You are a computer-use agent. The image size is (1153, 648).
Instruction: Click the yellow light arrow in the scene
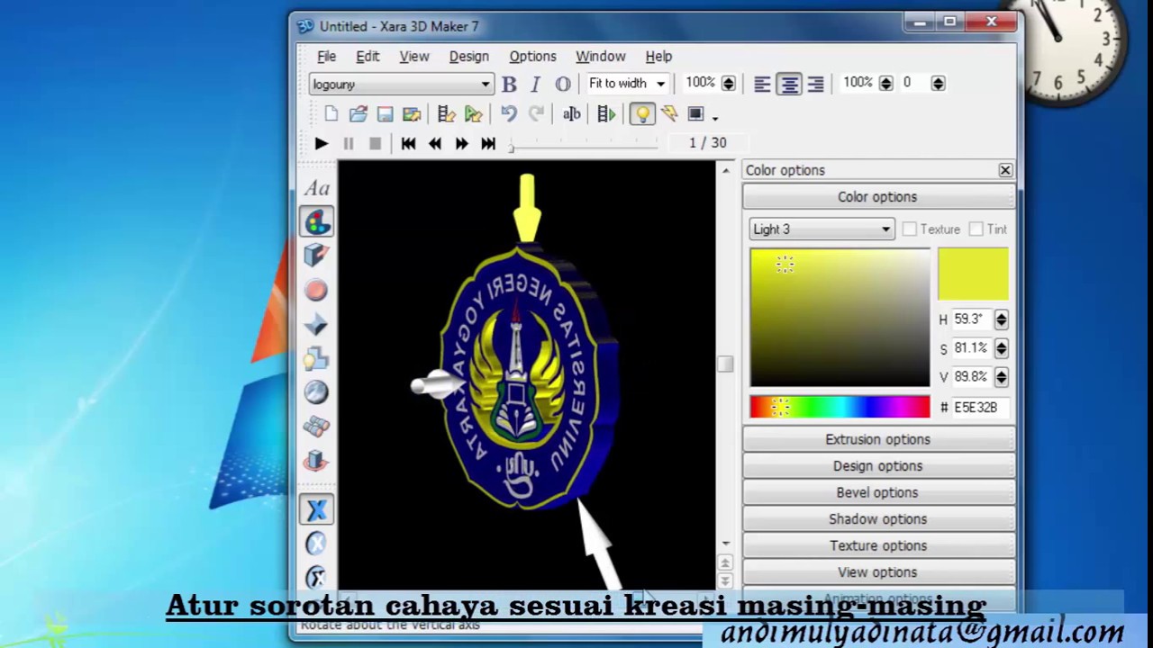[x=527, y=209]
